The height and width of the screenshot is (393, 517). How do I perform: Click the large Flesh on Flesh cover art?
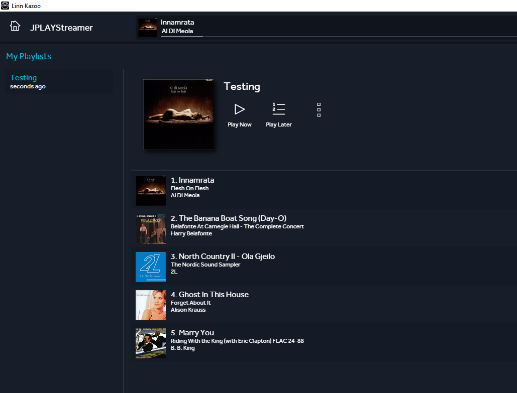coord(178,114)
